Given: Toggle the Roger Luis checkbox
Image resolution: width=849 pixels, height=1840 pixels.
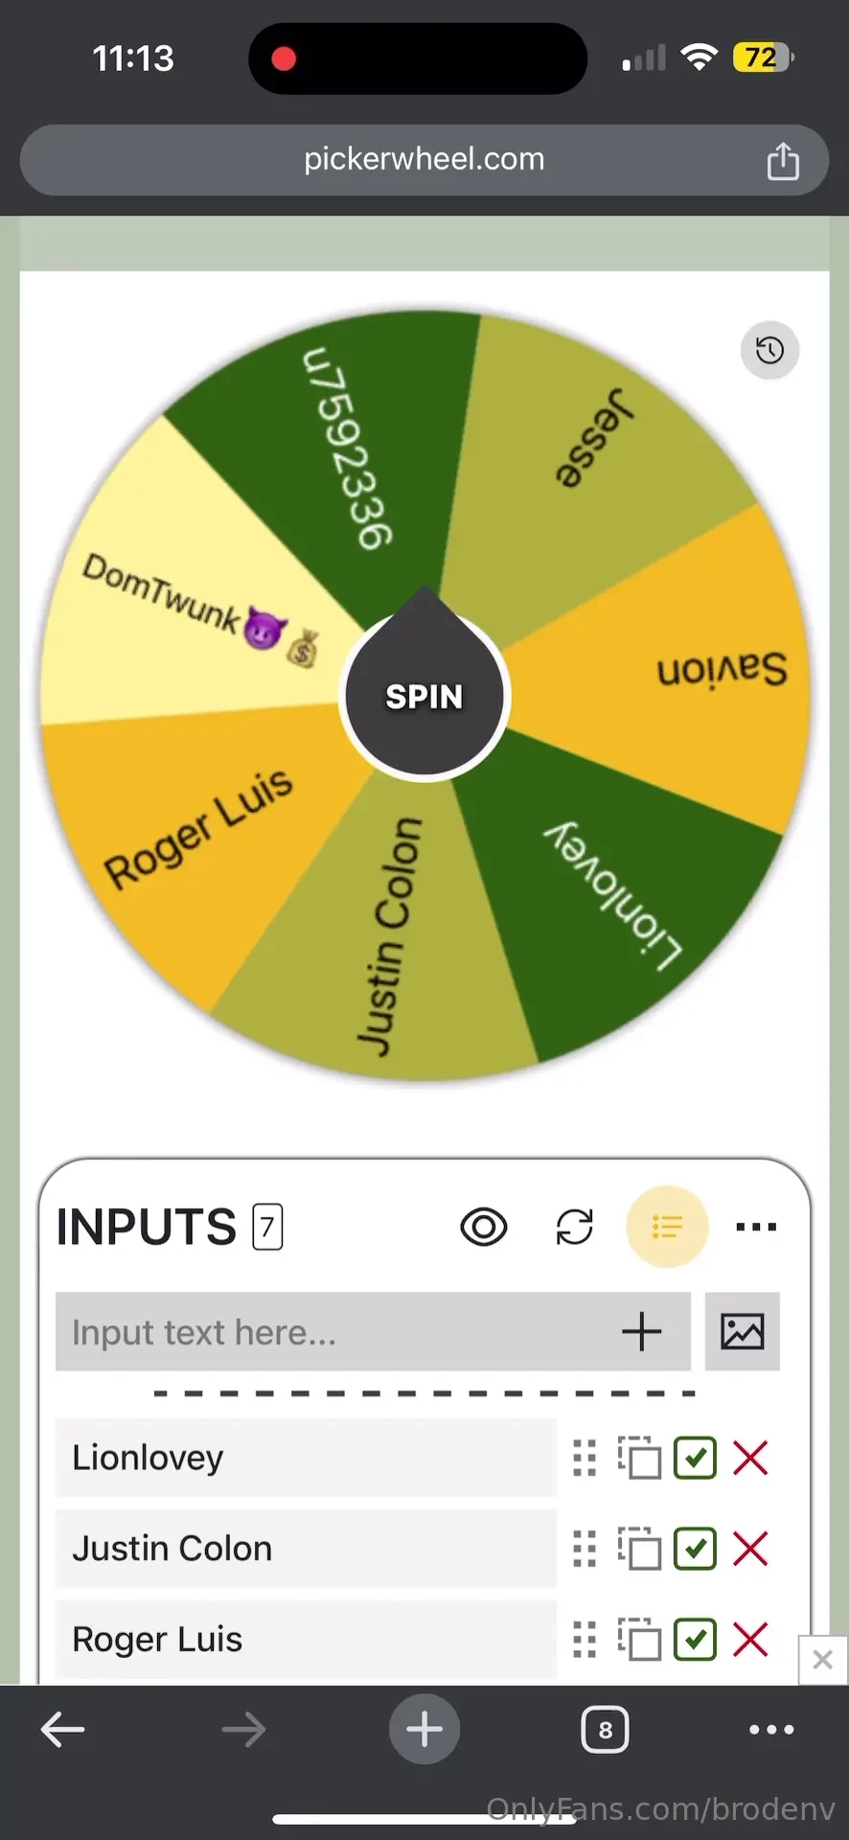Looking at the screenshot, I should tap(695, 1639).
